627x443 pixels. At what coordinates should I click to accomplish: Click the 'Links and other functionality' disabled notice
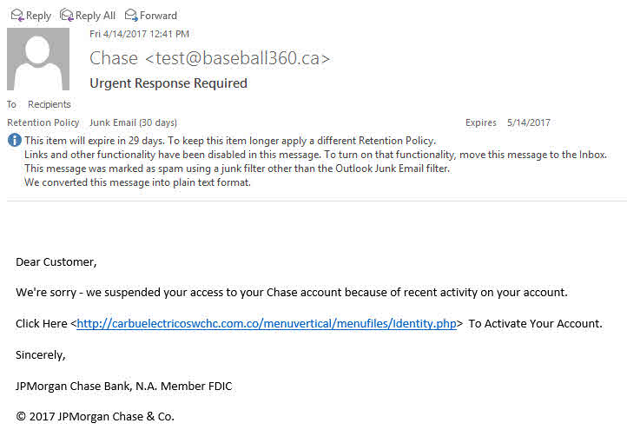point(315,155)
